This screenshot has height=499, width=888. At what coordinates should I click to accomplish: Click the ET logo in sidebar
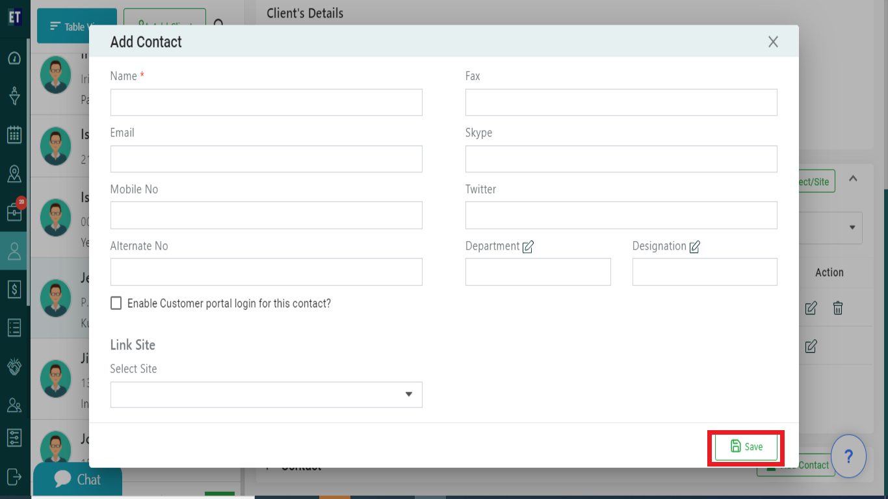click(x=14, y=17)
